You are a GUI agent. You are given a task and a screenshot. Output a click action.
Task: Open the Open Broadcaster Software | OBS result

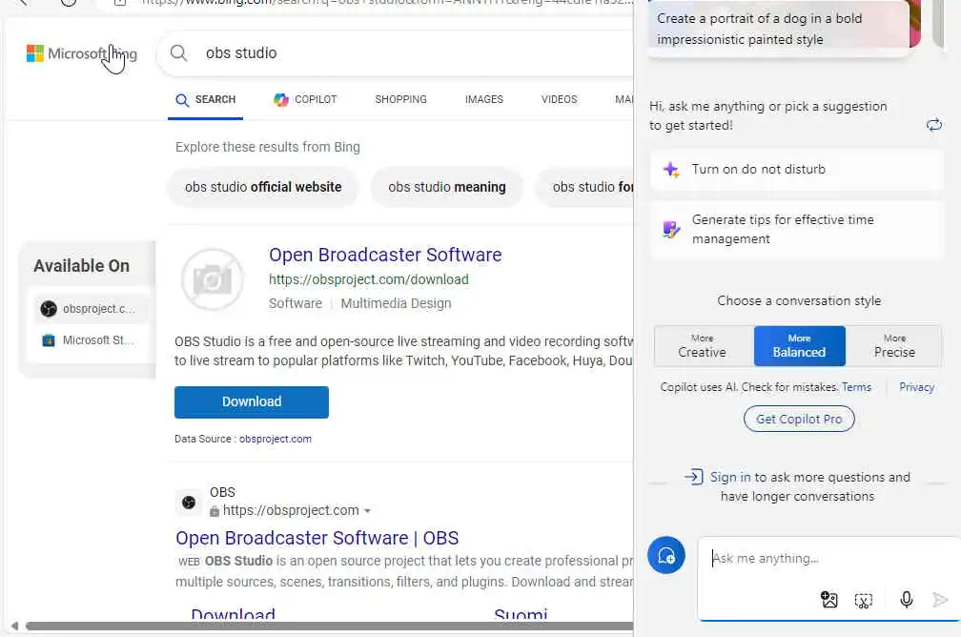tap(317, 538)
